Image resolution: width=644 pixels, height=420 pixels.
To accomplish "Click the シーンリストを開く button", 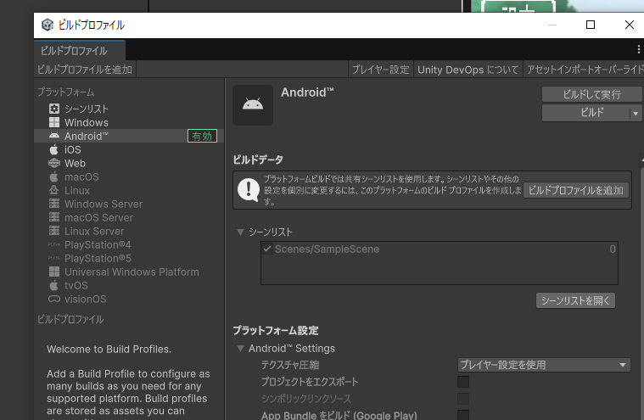I will click(x=575, y=300).
